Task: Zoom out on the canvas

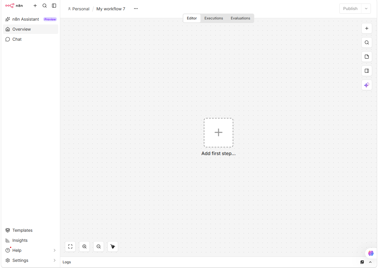Action: click(99, 246)
